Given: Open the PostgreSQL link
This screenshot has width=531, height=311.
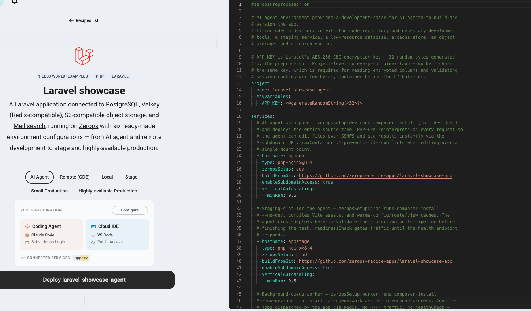Looking at the screenshot, I should coord(122,104).
